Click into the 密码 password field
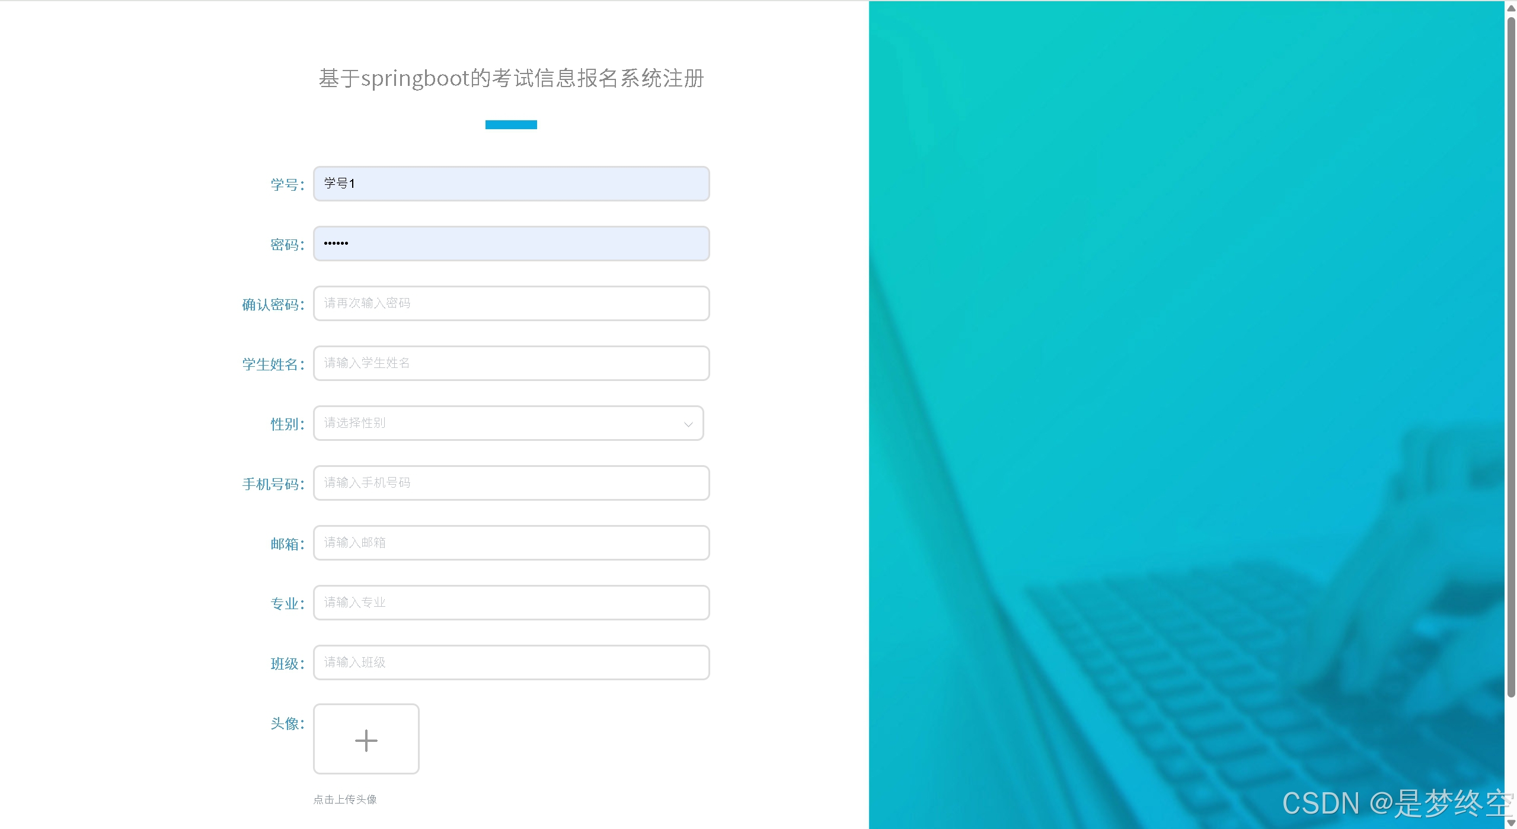 click(510, 244)
